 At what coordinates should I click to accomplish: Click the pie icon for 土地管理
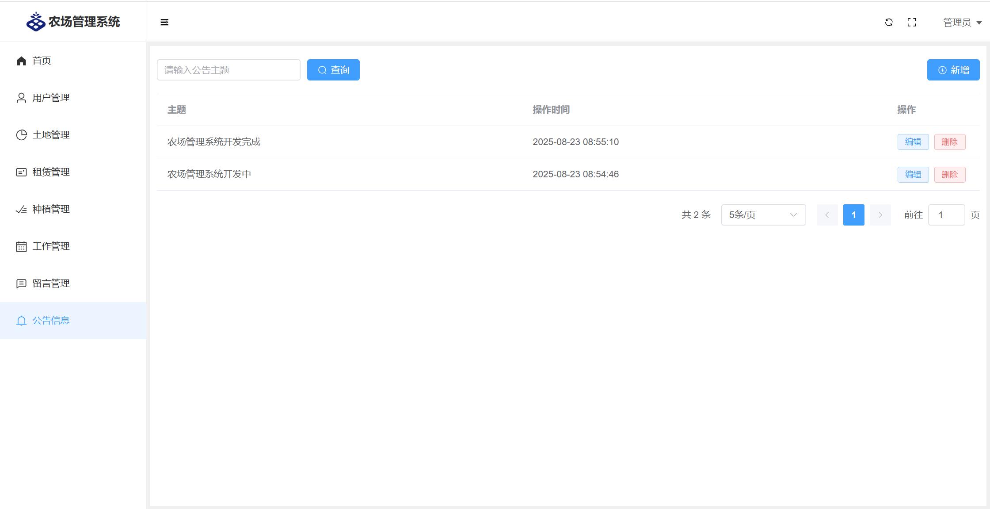[x=21, y=135]
